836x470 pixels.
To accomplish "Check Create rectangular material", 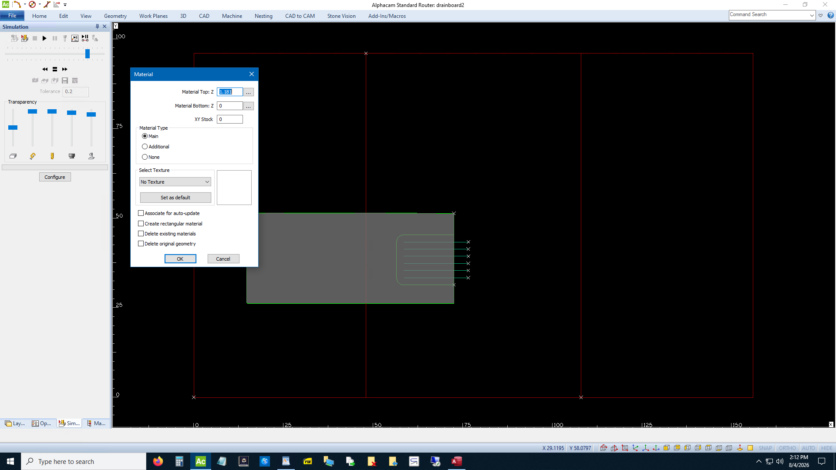I will point(170,224).
